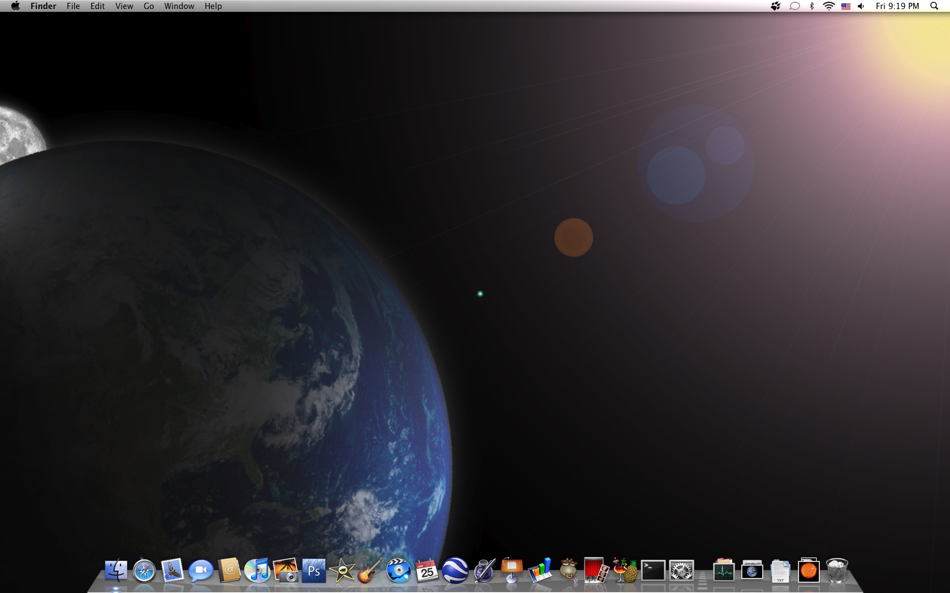Open the Trash in the Dock

pyautogui.click(x=837, y=570)
